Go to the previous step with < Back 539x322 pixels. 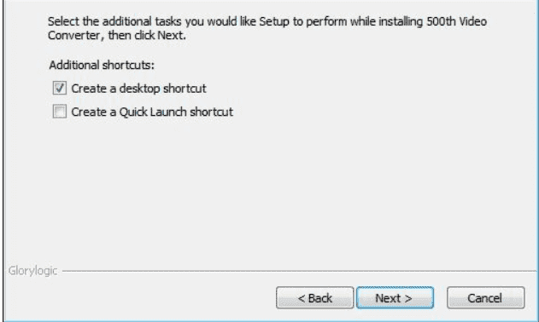[314, 297]
